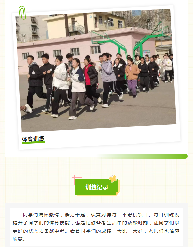Click the yellow shadow behind 训练记录 banner

point(98,195)
